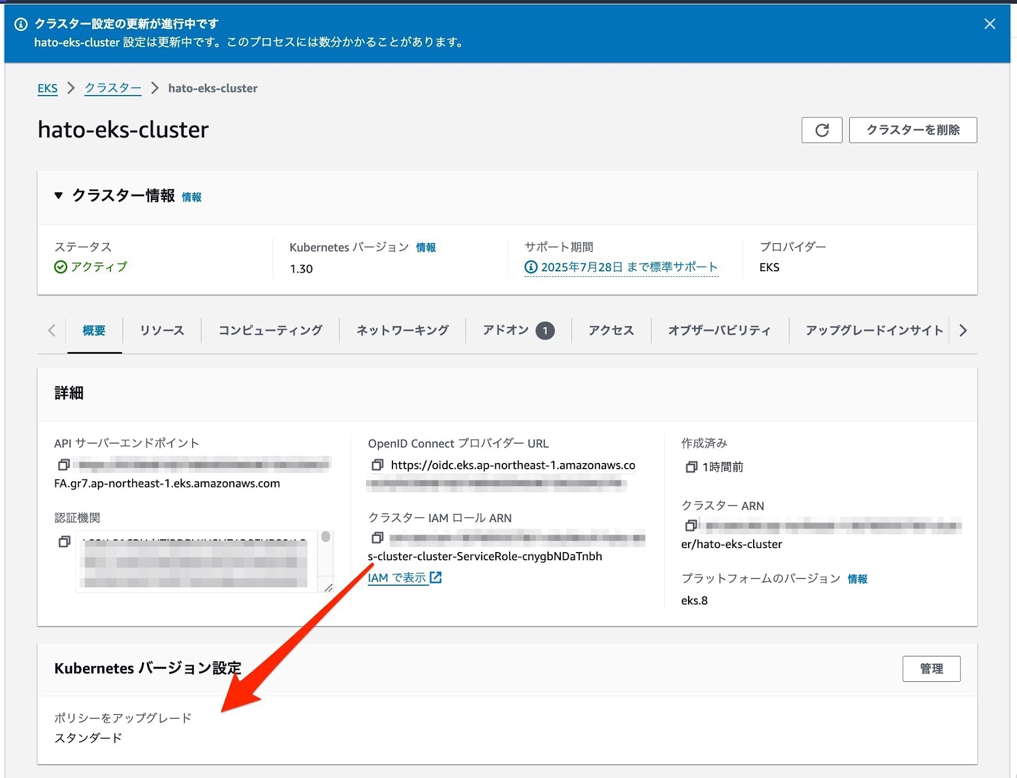Click the platform version value eks.8

tap(694, 600)
